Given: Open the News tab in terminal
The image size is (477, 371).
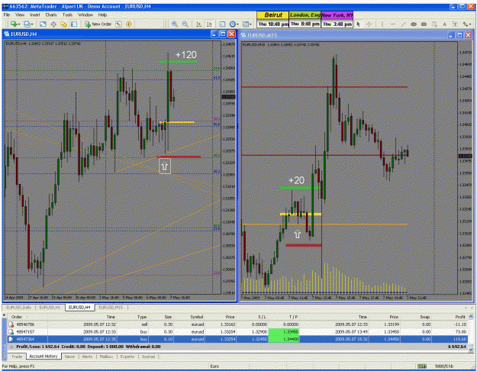Looking at the screenshot, I should [x=69, y=356].
